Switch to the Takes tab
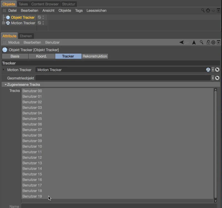The image size is (222, 208). 23,4
